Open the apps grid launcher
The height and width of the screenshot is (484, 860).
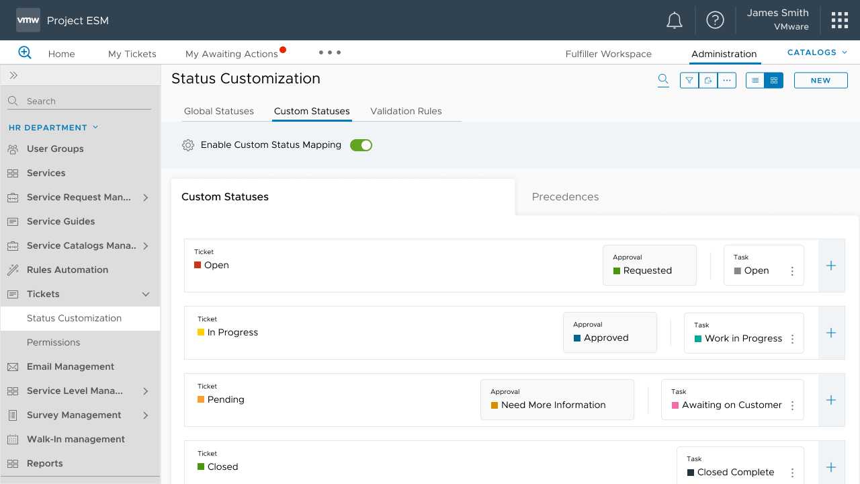(x=839, y=20)
